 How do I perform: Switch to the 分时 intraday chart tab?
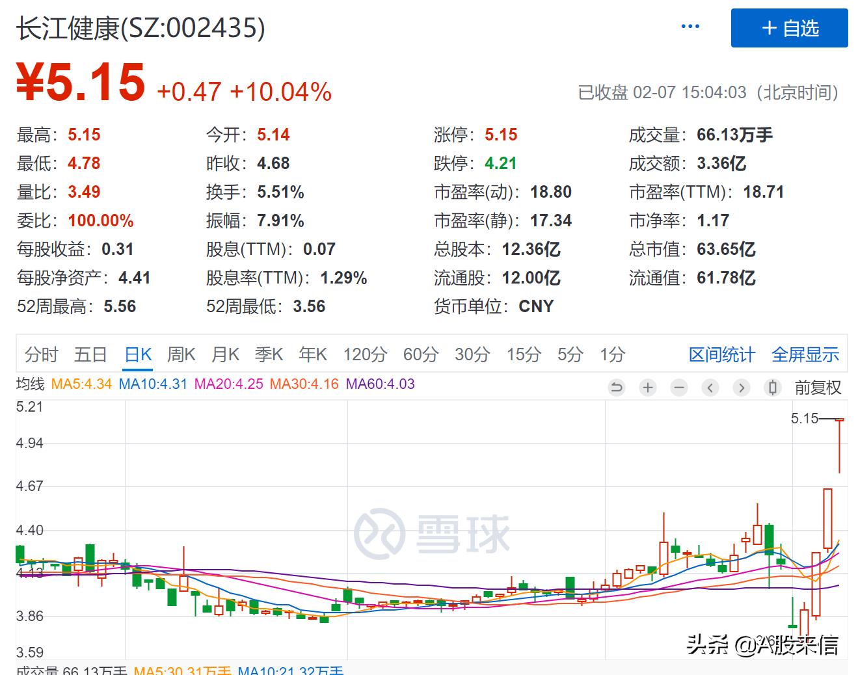[x=40, y=354]
